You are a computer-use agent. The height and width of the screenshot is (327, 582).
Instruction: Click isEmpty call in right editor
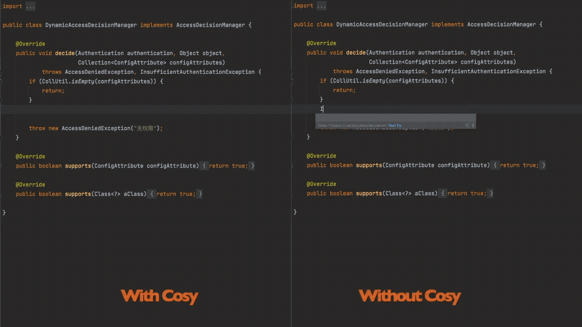click(x=374, y=81)
